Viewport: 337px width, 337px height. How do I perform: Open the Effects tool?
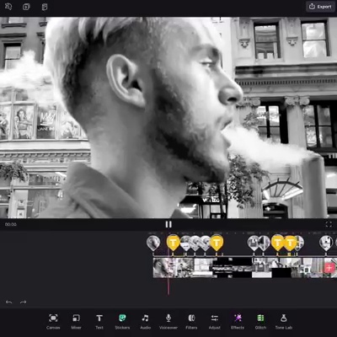click(238, 322)
